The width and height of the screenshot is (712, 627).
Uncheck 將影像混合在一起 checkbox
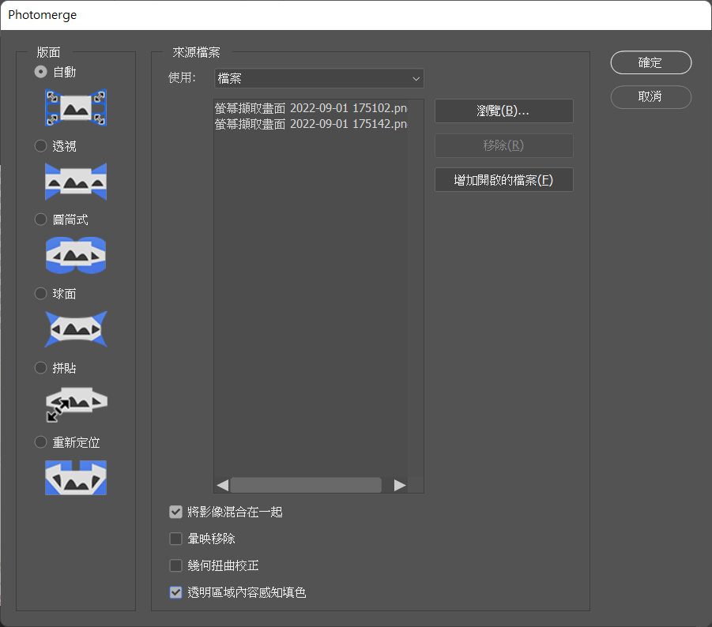coord(175,512)
